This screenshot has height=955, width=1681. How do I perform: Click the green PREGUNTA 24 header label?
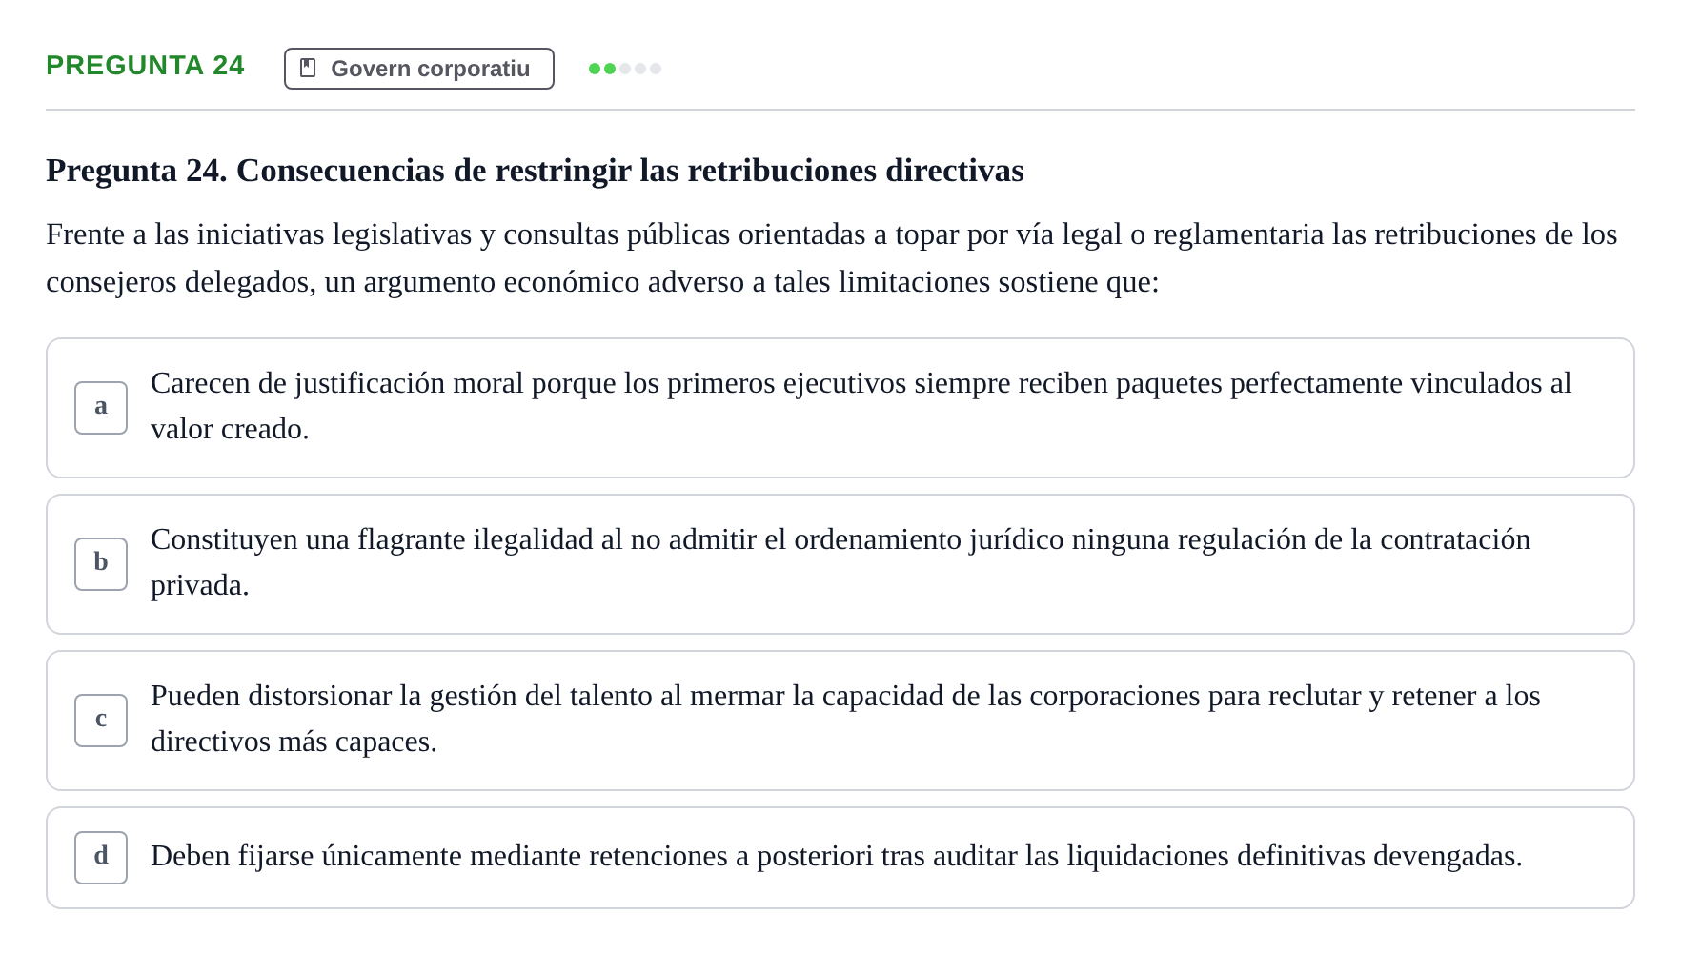coord(145,65)
